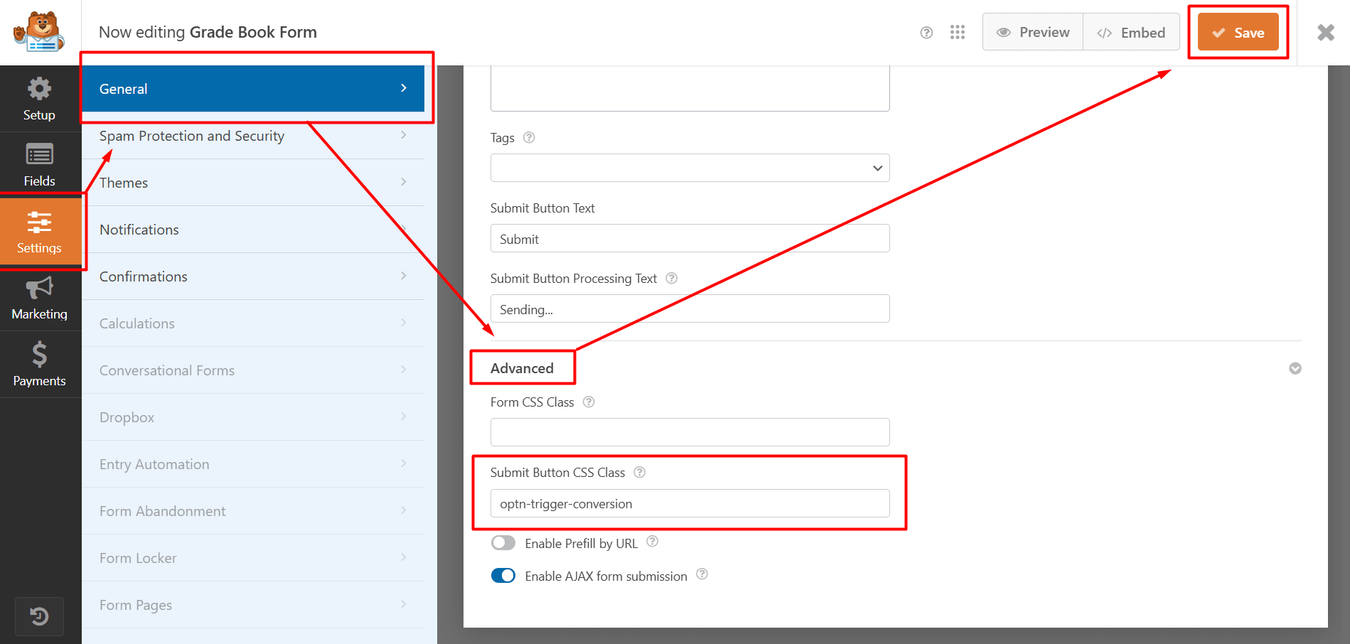Show help for Submit Button Processing Text

tap(672, 278)
